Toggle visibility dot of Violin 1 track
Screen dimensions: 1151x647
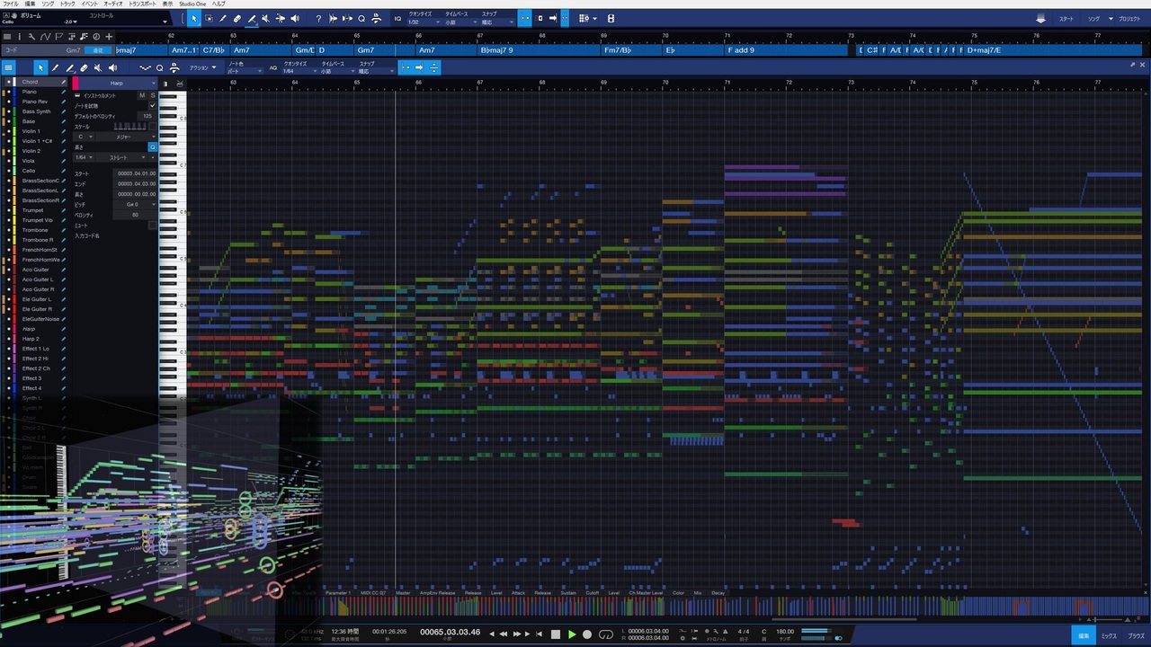[11, 131]
